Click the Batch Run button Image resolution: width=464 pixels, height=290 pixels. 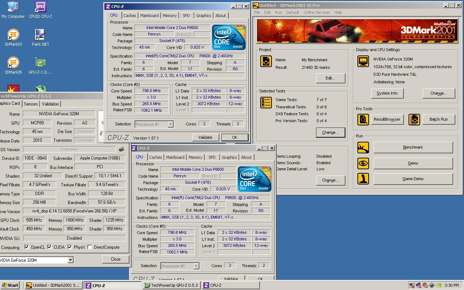coord(438,119)
